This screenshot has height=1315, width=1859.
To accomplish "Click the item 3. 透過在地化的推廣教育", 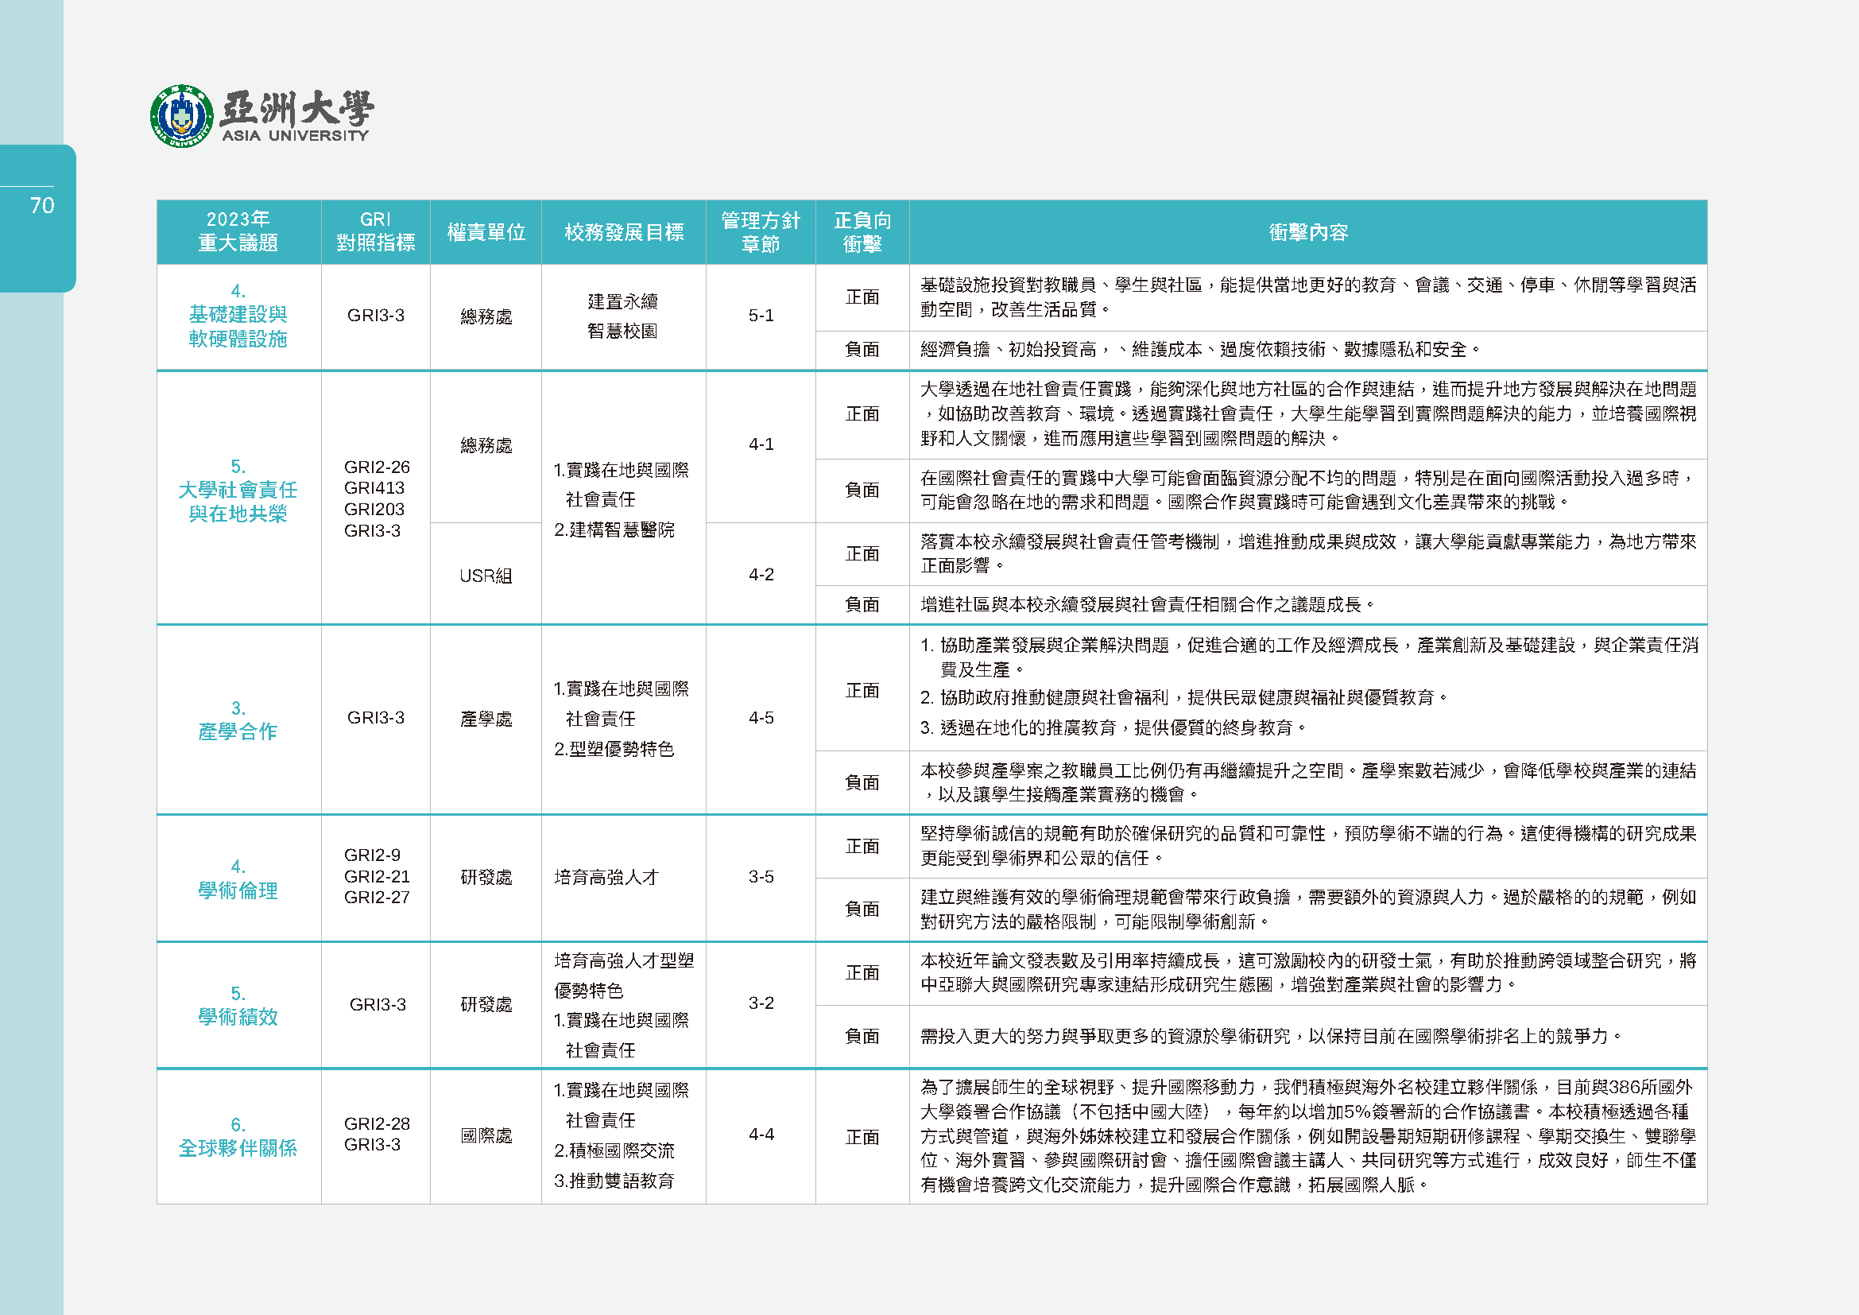I will coord(1114,728).
